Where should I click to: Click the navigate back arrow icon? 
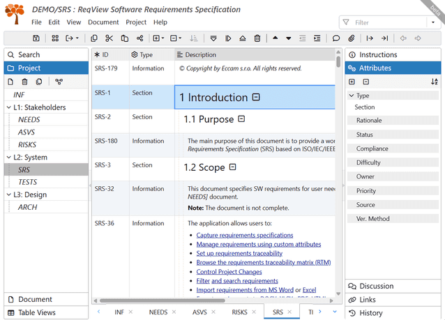click(403, 38)
